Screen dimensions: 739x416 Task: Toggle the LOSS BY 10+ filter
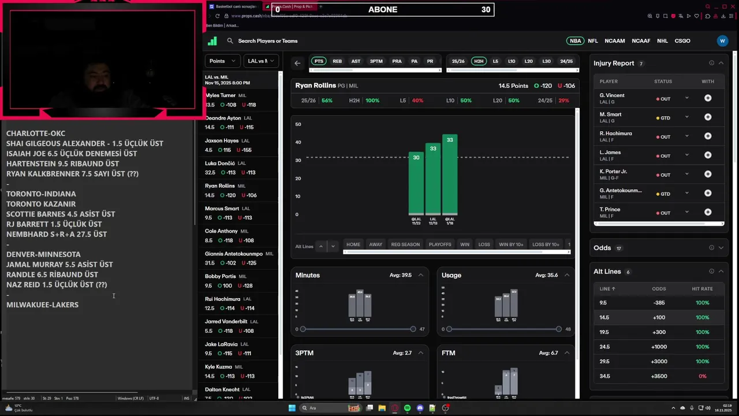coord(546,244)
